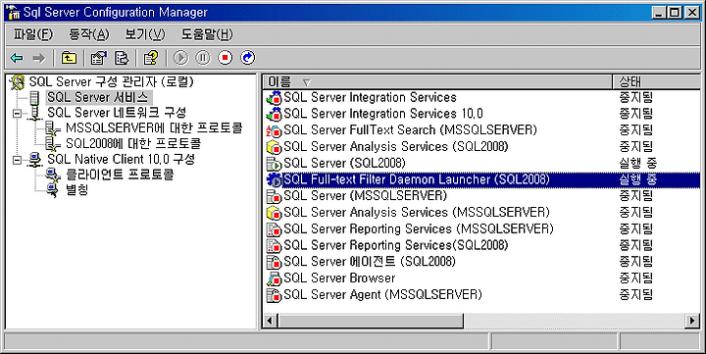Click the Pause service toolbar button
This screenshot has height=354, width=706.
[x=203, y=58]
